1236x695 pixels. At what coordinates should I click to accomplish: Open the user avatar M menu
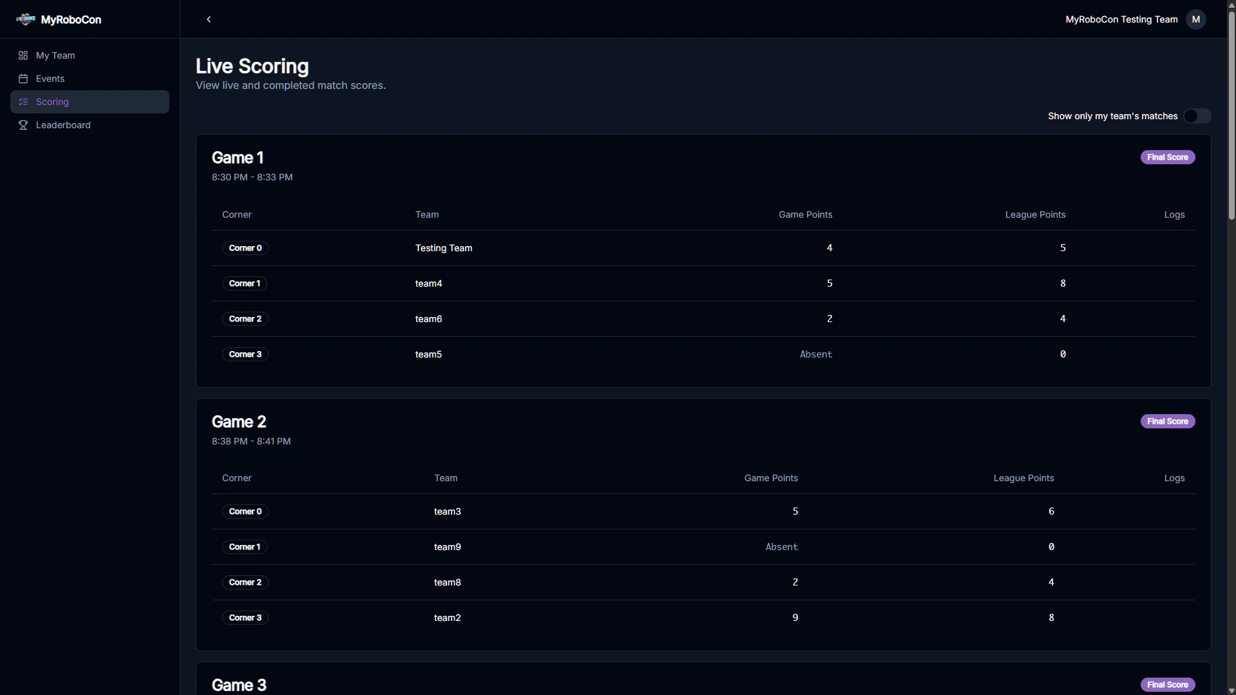1196,19
